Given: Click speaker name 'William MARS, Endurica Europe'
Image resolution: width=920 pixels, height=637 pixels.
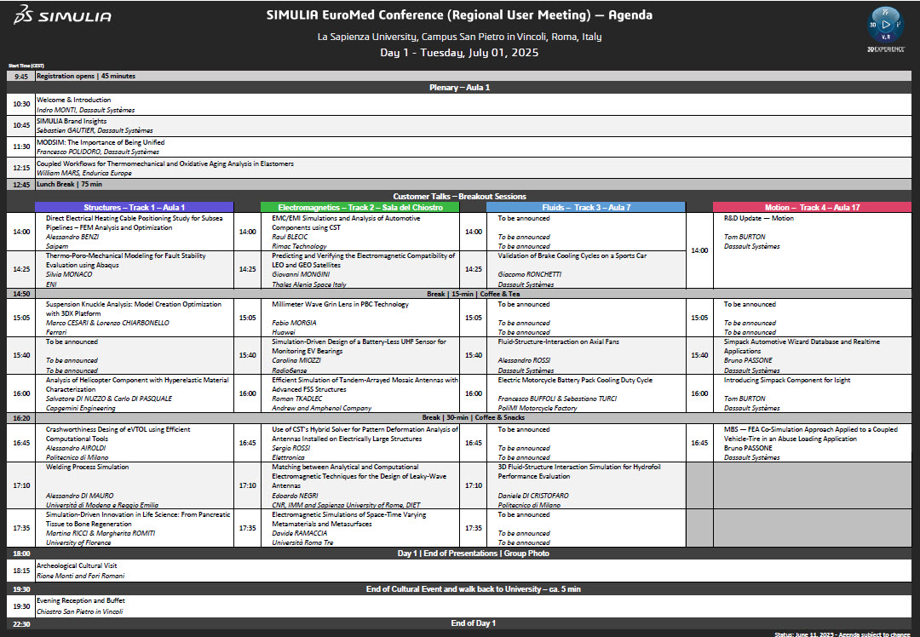Looking at the screenshot, I should click(83, 173).
